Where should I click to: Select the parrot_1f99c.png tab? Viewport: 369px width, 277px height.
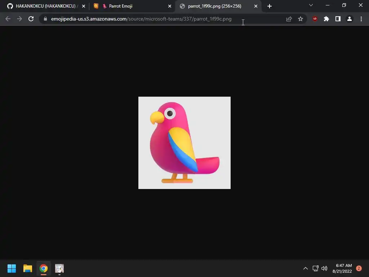[x=218, y=6]
